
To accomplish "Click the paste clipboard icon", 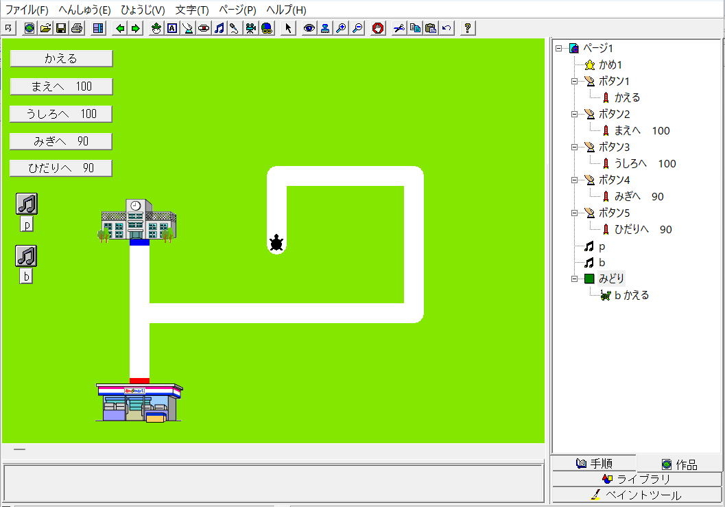I will 431,28.
